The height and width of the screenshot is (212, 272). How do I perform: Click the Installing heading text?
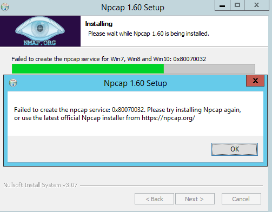tap(99, 24)
